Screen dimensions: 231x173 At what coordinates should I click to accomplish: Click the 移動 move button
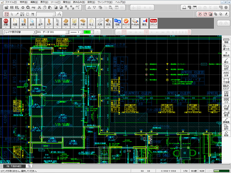[x=226, y=107]
